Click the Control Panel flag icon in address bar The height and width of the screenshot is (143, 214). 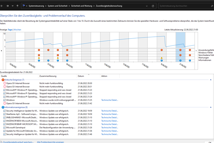click(x=24, y=6)
